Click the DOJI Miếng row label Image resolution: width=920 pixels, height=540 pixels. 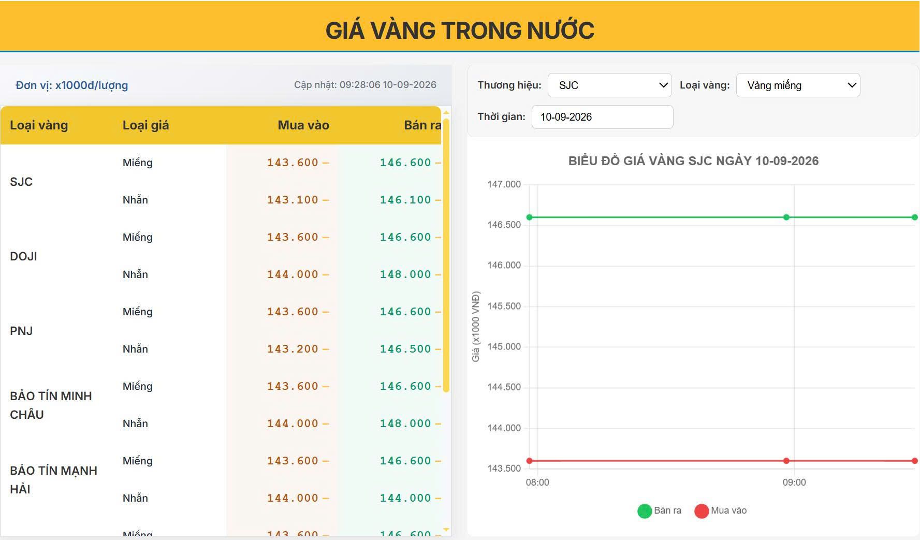pos(137,237)
